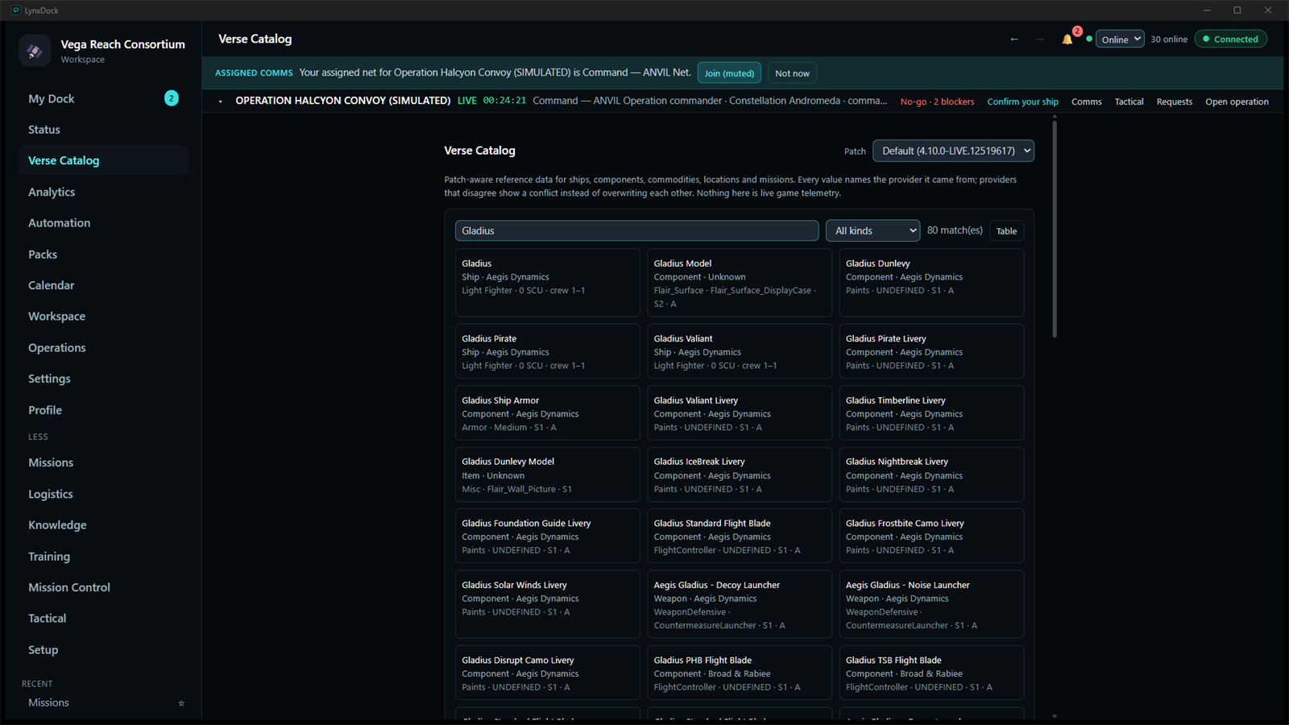The image size is (1289, 725).
Task: Click Open operation link
Action: point(1237,101)
